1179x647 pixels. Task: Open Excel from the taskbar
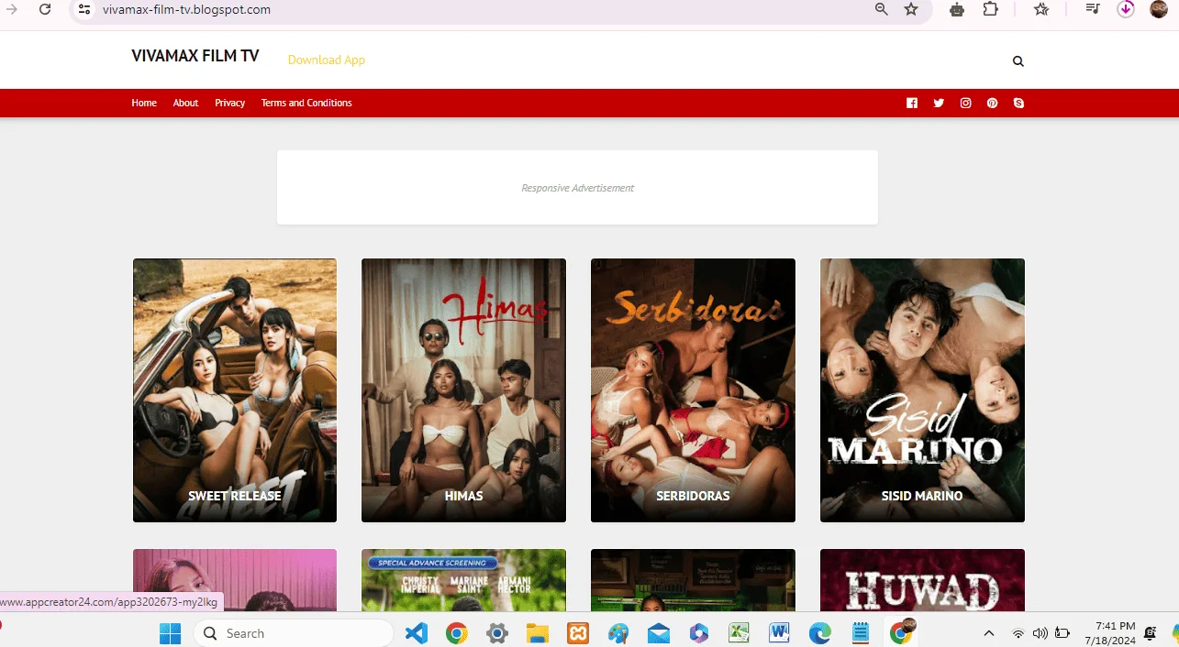point(739,633)
